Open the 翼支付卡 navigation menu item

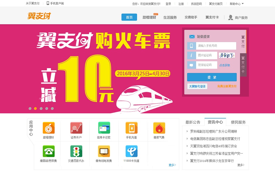(x=212, y=17)
